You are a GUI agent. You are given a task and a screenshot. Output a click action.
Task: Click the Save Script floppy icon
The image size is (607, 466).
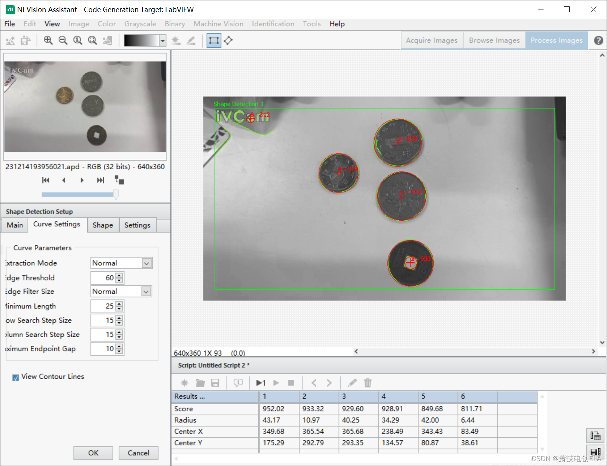[x=215, y=383]
